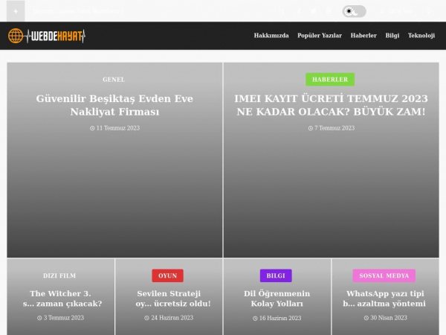This screenshot has height=335, width=446.
Task: Click the Giriş Yap login link
Action: [x=396, y=11]
